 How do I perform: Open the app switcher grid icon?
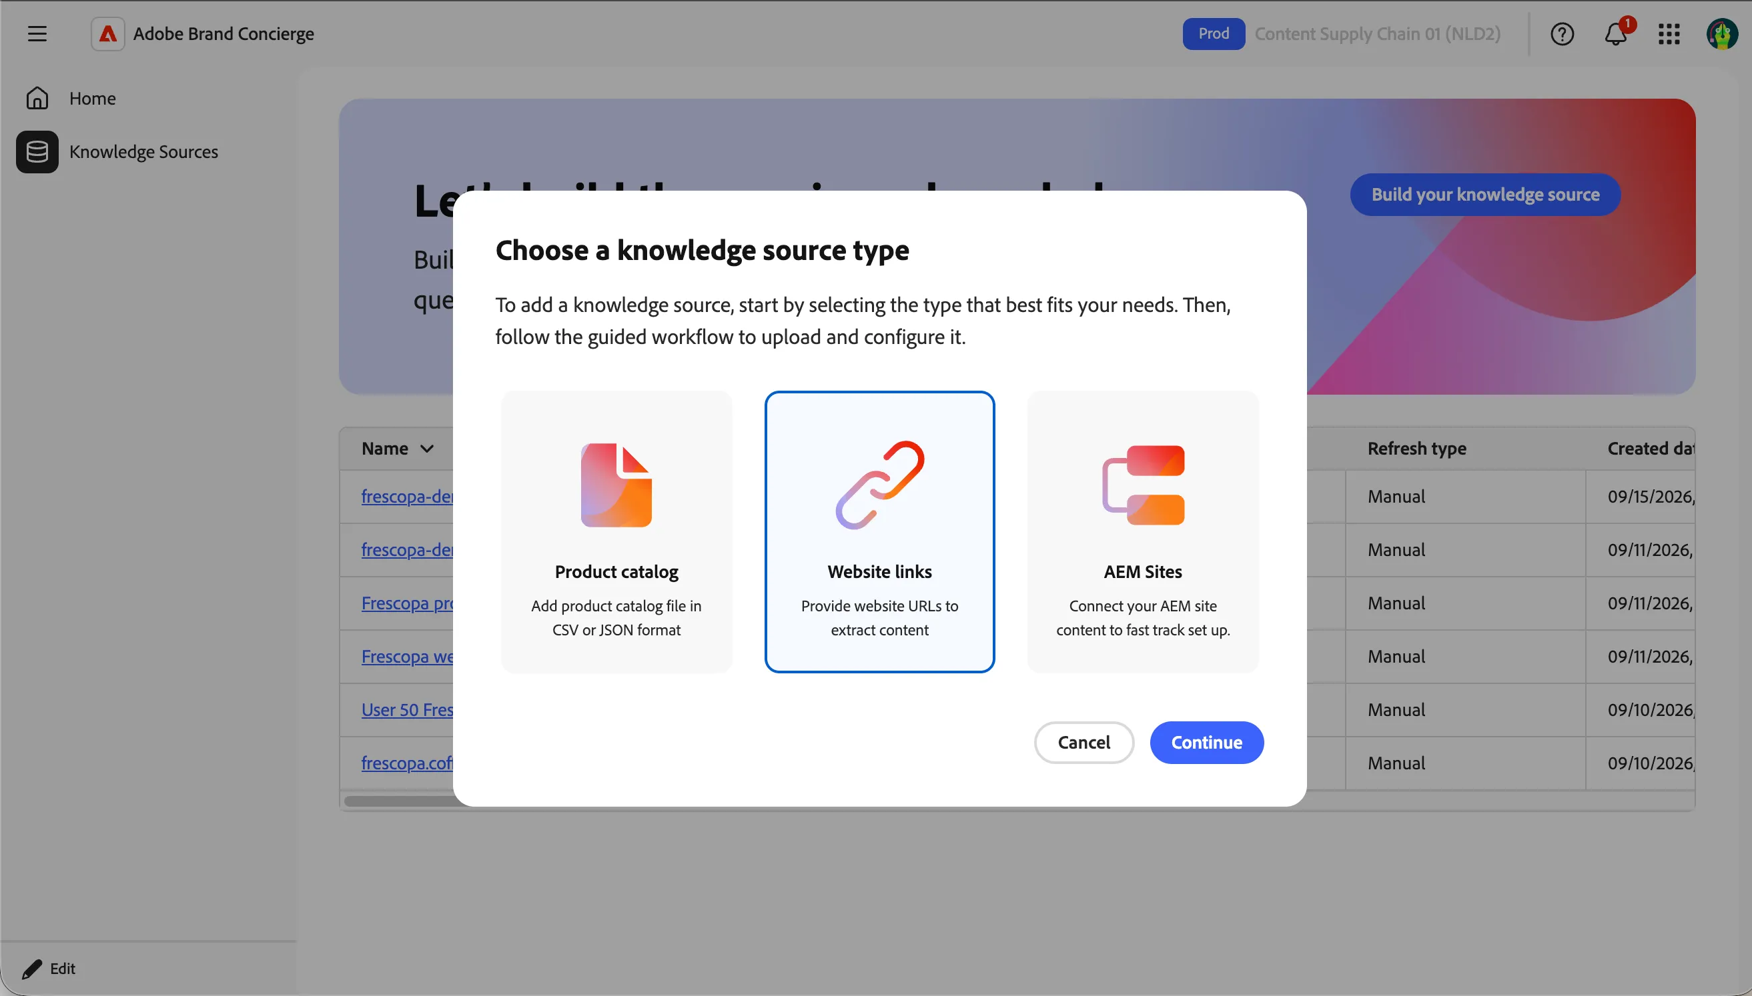1669,33
